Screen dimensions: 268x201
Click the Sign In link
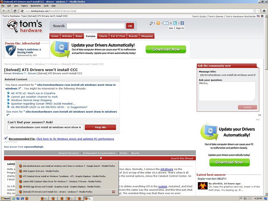tap(180, 28)
